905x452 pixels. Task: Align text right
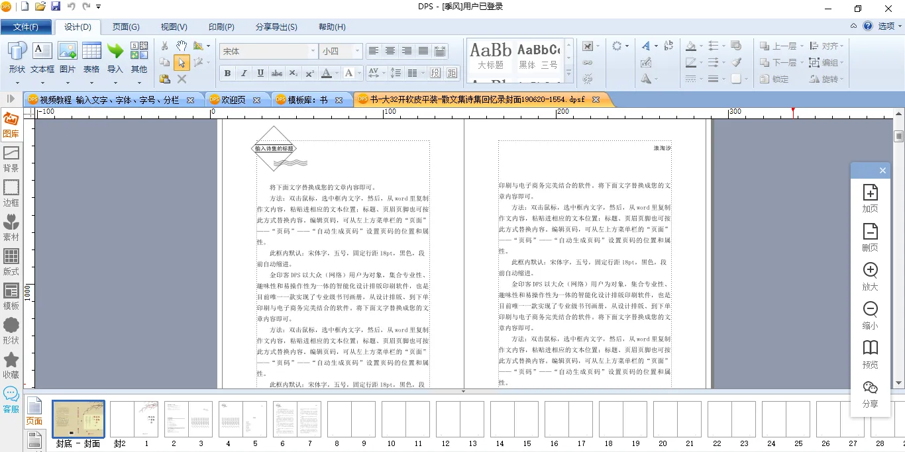407,51
